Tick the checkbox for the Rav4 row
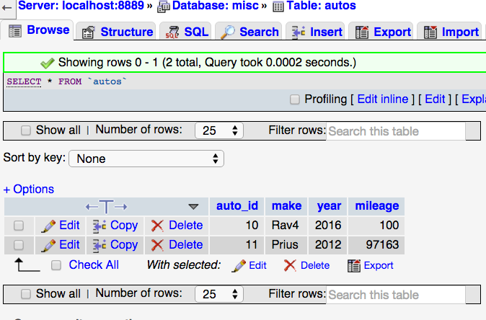The width and height of the screenshot is (486, 320). (19, 226)
